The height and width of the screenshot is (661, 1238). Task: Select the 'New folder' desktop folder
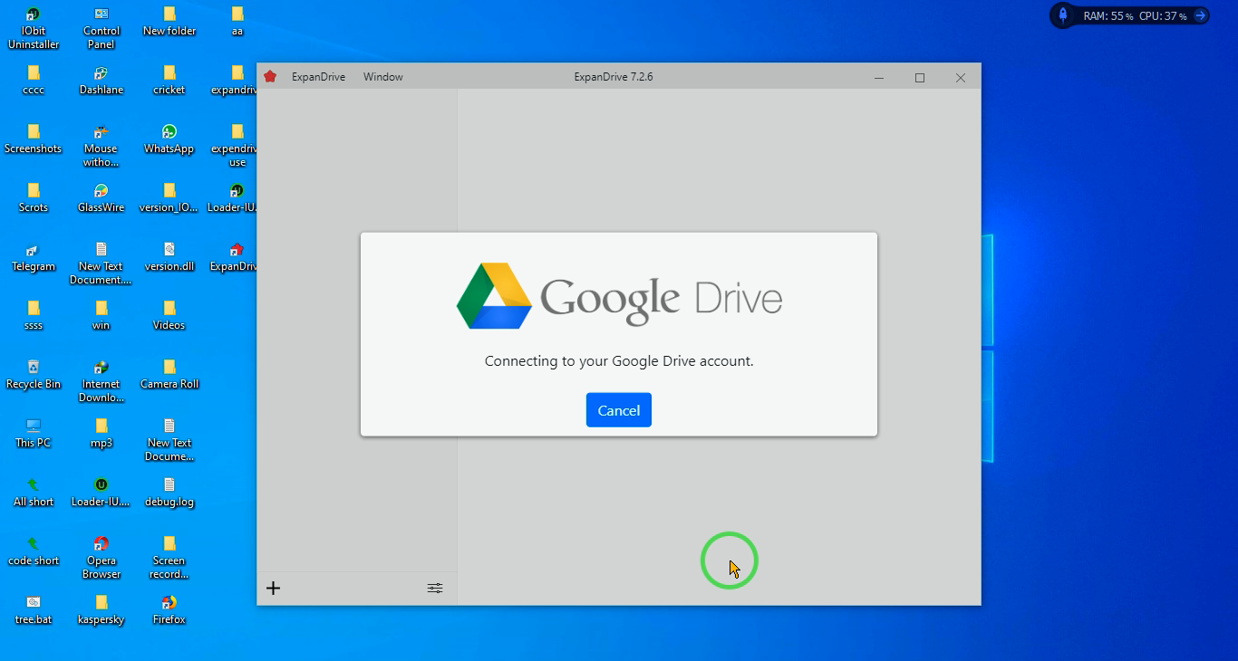click(169, 22)
